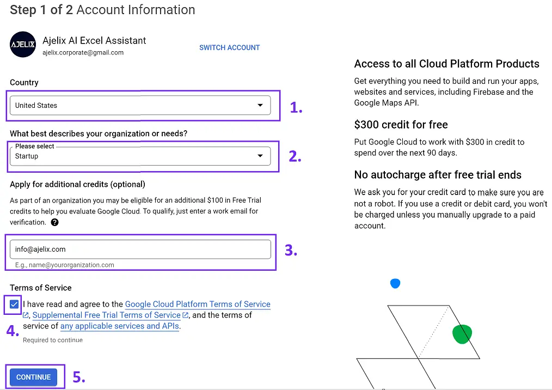This screenshot has width=552, height=390.
Task: Click the Ajelix AI Excel Assistant account name
Action: point(94,40)
